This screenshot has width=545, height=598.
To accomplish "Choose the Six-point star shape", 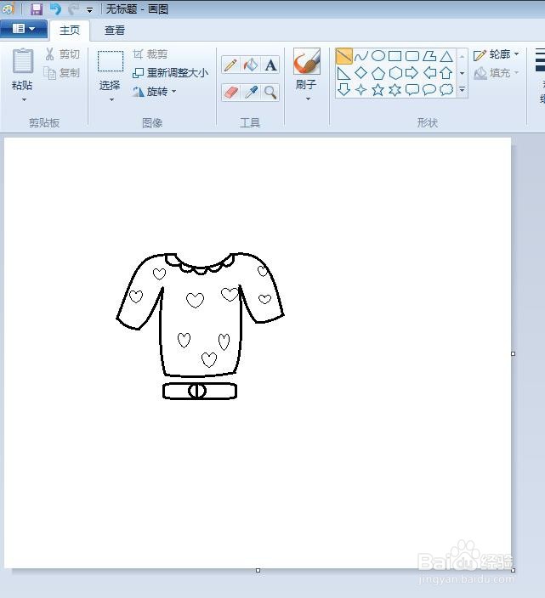I will click(395, 90).
